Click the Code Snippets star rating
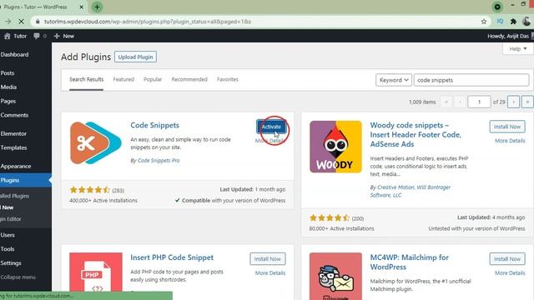The height and width of the screenshot is (300, 534). tap(89, 190)
